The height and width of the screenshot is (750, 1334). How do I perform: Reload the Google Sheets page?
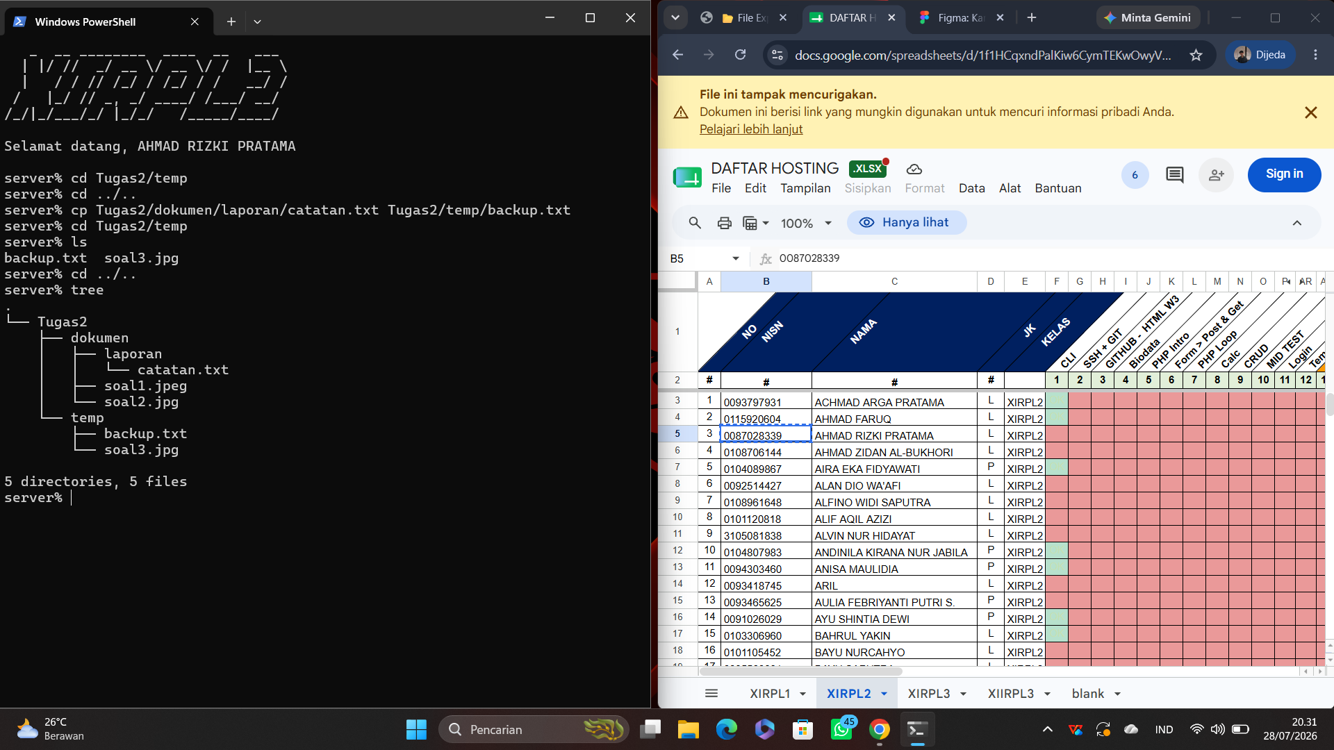pyautogui.click(x=741, y=55)
